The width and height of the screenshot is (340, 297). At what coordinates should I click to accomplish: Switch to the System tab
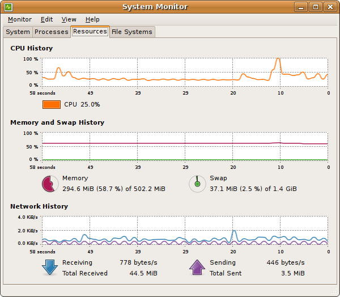(x=18, y=32)
